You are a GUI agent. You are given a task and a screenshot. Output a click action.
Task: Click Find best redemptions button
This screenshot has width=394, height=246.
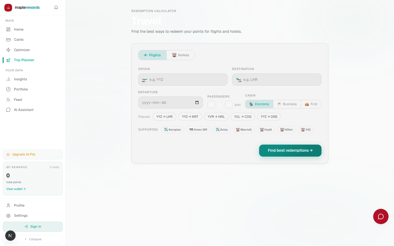(290, 151)
